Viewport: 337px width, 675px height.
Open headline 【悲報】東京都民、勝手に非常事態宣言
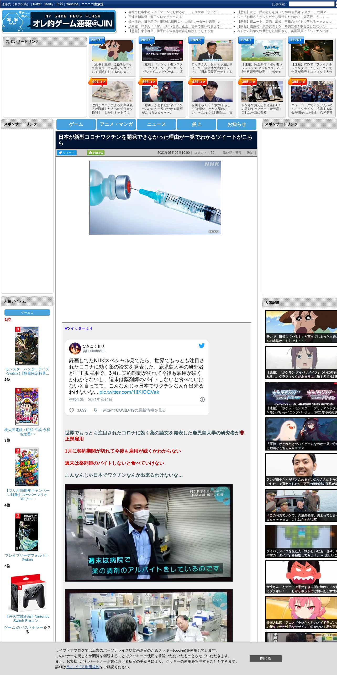(171, 31)
